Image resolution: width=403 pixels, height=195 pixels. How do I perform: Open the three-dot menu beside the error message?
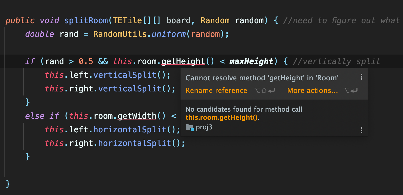362,77
